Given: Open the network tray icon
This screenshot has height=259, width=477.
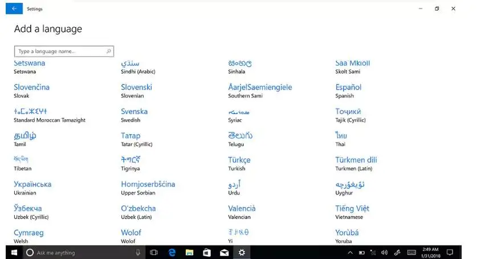Looking at the screenshot, I should pyautogui.click(x=373, y=252).
